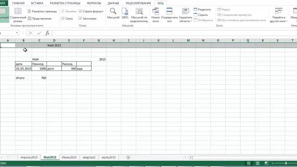Viewport: 297px width, 167px height.
Task: Switch to sheet Апрель2015
Action: tap(29, 157)
